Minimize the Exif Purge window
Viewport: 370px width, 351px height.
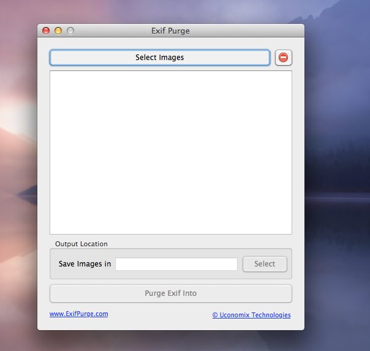58,31
